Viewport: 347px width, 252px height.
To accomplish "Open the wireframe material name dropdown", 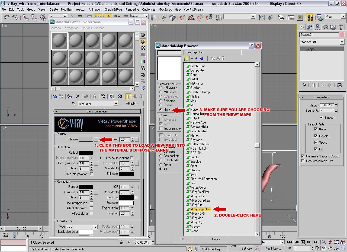I will 116,104.
